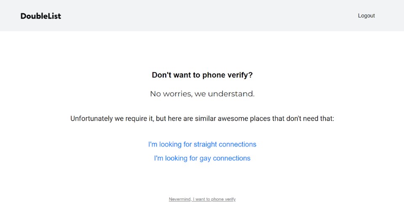Open "I'm looking for gay connections" link
This screenshot has height=211, width=404.
[202, 158]
